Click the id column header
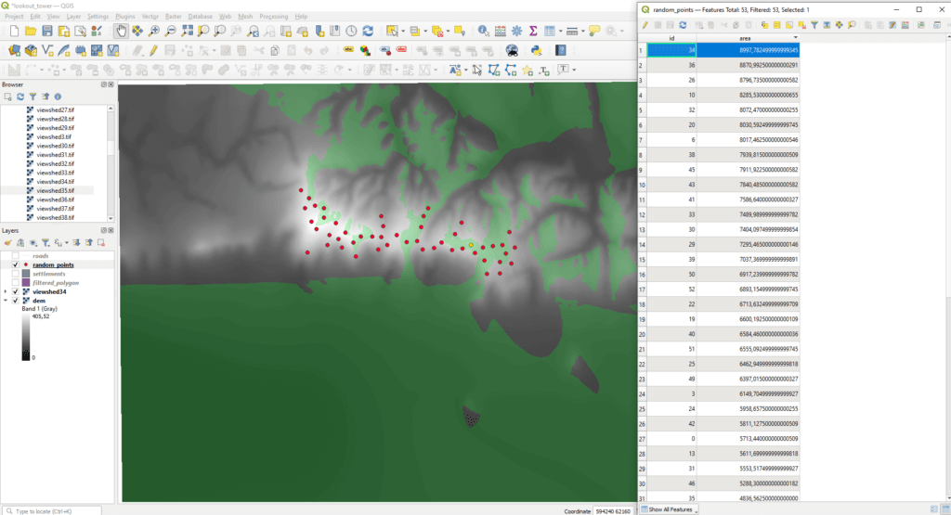Screen dimensions: 951x515 pyautogui.click(x=671, y=38)
